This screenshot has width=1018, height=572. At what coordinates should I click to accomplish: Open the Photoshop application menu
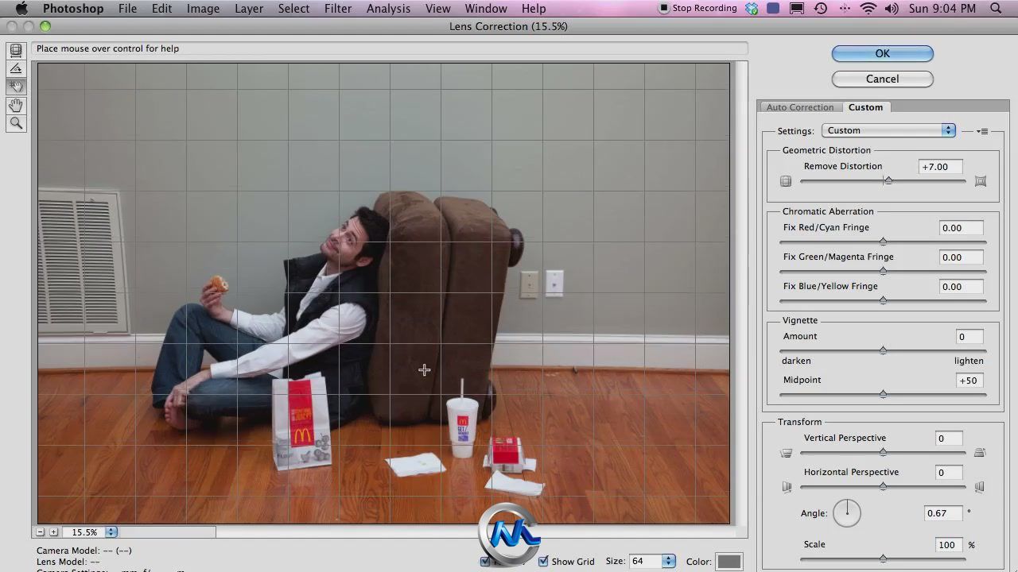(73, 9)
